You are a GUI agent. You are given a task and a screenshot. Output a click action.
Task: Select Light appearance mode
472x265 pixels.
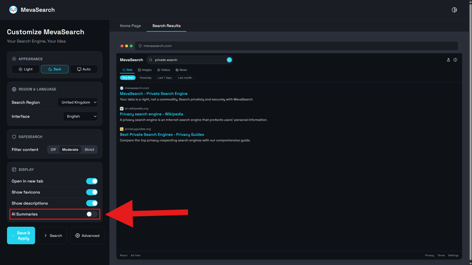[x=25, y=69]
